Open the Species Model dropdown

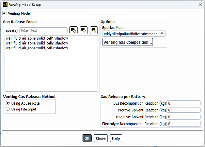point(134,34)
